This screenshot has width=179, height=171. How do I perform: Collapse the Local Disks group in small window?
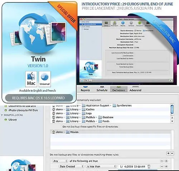(81, 27)
